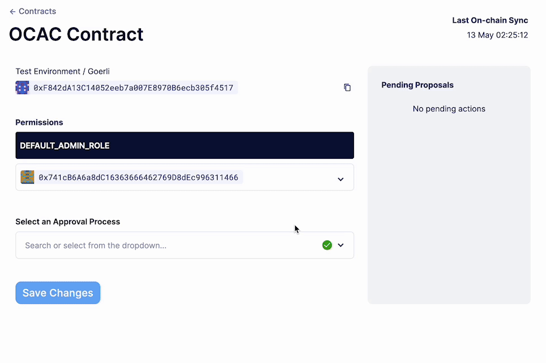The image size is (546, 363).
Task: Click the Last On-chain Sync label
Action: click(x=490, y=20)
